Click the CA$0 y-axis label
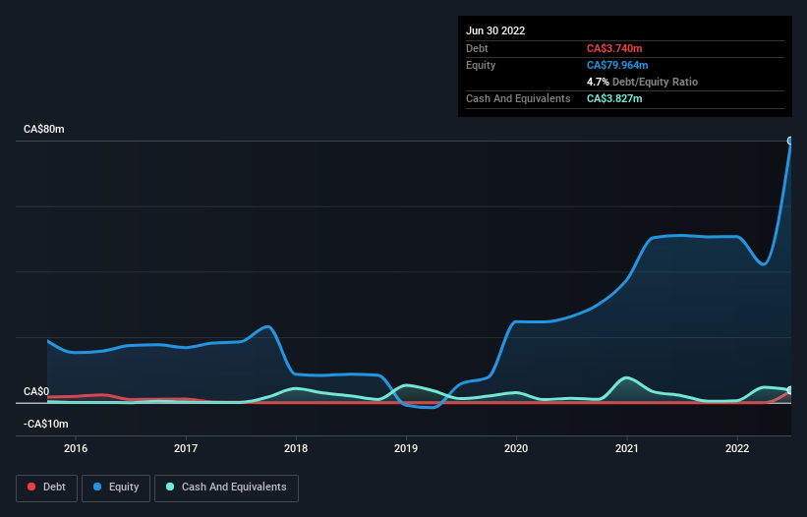The height and width of the screenshot is (517, 807). [x=36, y=391]
